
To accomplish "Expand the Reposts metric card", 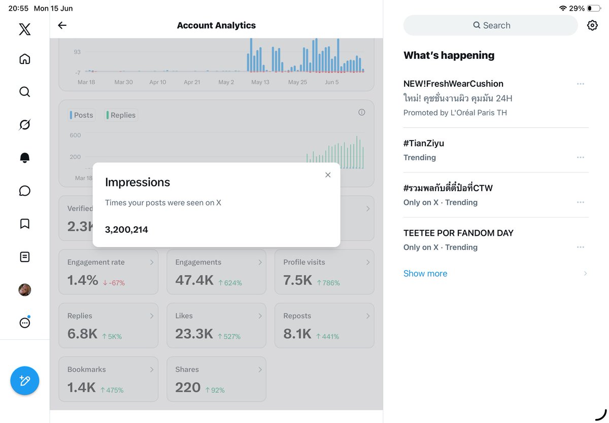I will point(324,326).
